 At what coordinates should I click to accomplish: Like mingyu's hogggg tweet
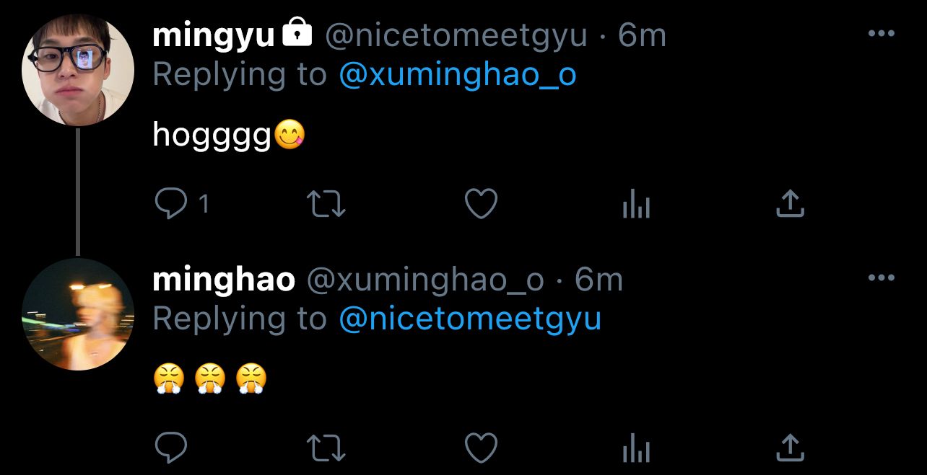click(x=481, y=204)
